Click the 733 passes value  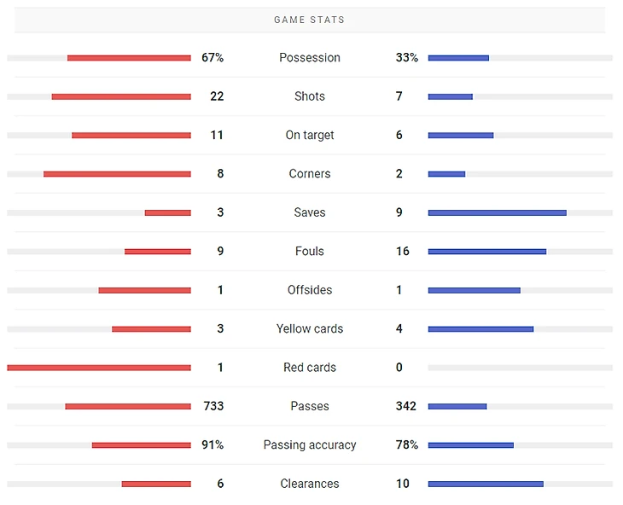coord(213,406)
